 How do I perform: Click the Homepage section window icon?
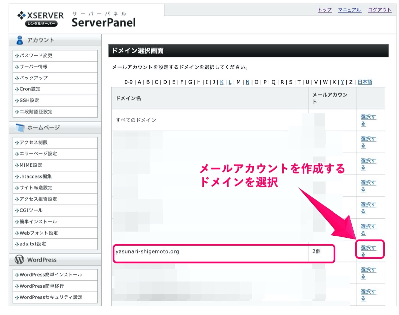pyautogui.click(x=20, y=127)
